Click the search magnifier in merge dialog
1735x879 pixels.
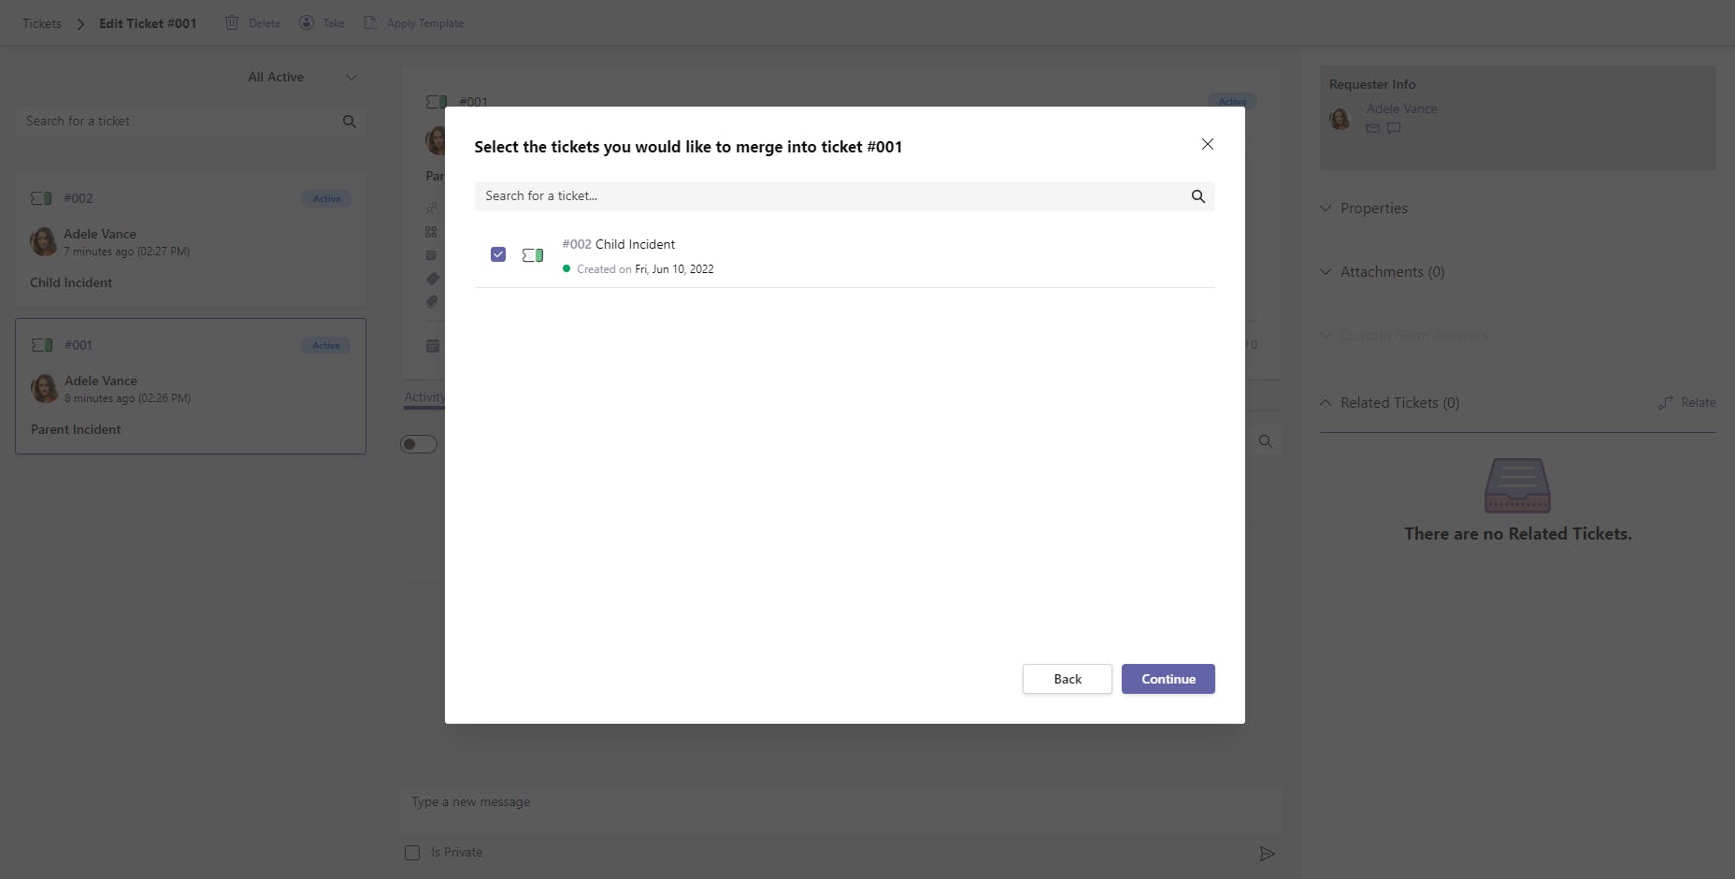tap(1197, 196)
